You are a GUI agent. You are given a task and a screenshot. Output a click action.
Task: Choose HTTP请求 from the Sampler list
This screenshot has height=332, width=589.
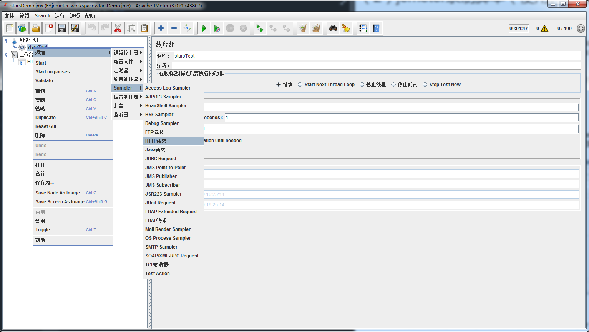click(x=173, y=141)
